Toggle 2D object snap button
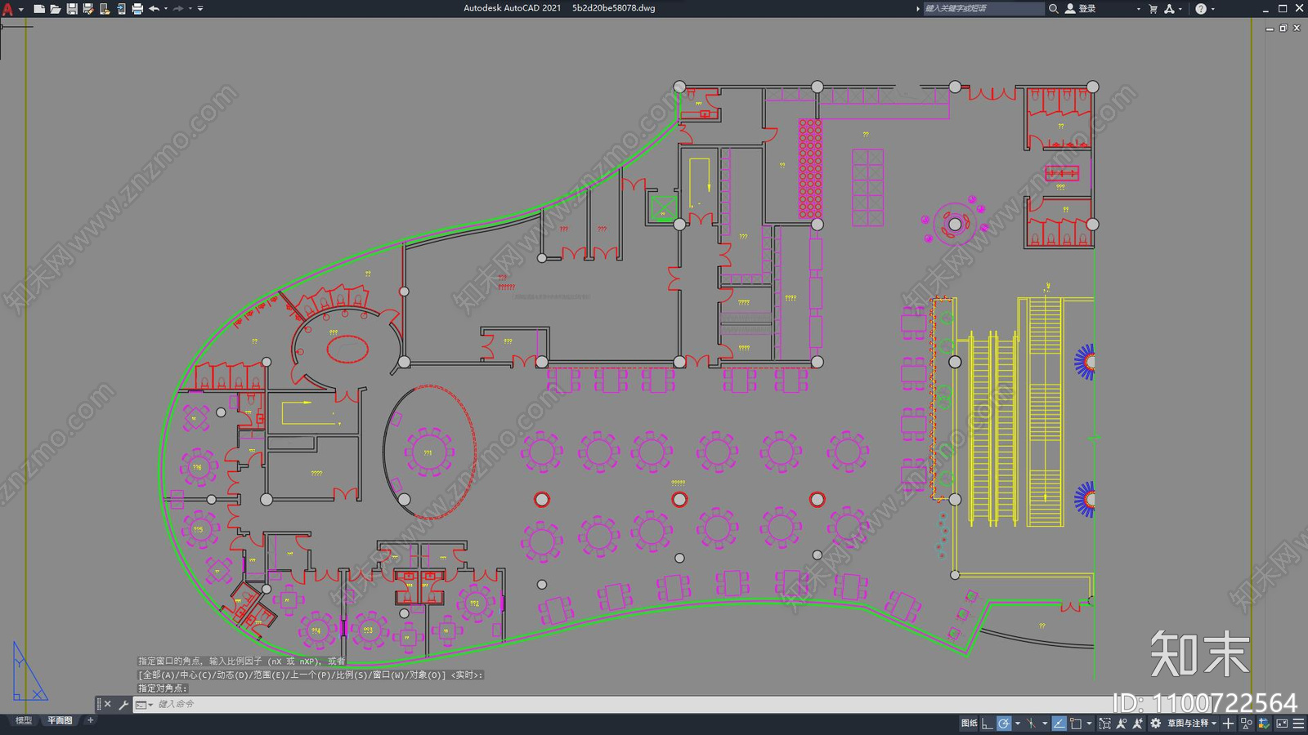This screenshot has width=1308, height=735. (x=1076, y=724)
